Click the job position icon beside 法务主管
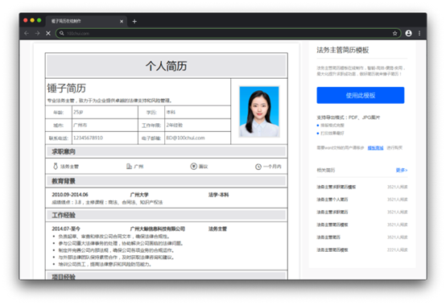The width and height of the screenshot is (446, 305). coord(56,167)
